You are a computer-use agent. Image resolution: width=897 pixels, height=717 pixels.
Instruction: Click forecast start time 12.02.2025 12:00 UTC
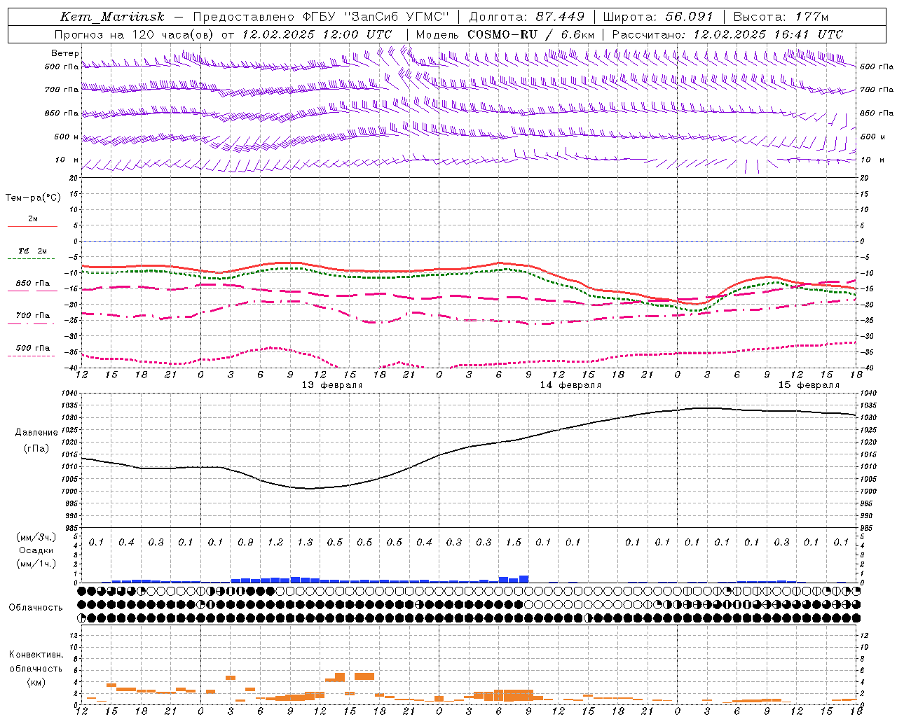pos(317,34)
